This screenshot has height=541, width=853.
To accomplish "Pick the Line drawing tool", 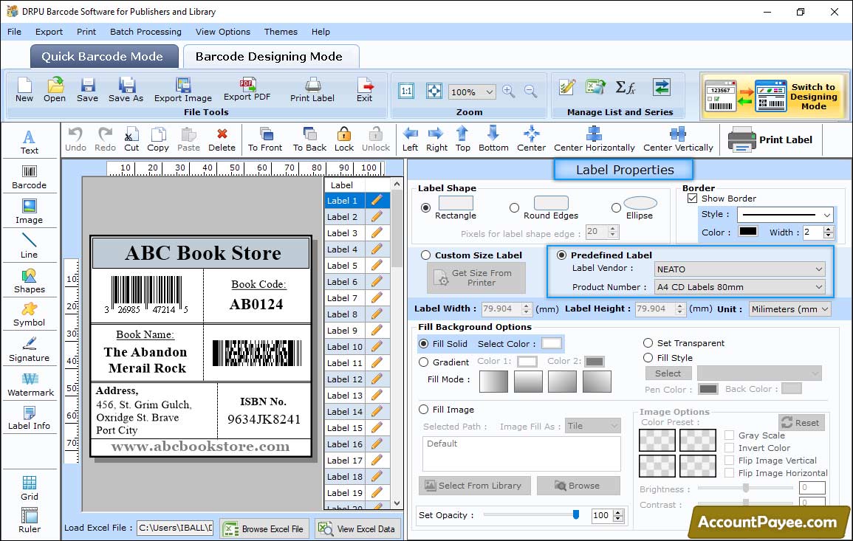I will 29,246.
